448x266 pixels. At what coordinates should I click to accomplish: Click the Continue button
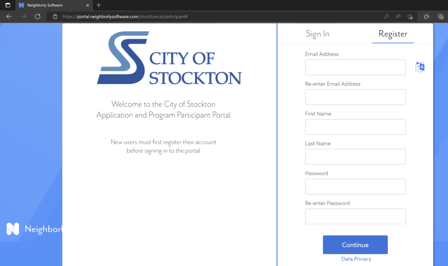355,245
